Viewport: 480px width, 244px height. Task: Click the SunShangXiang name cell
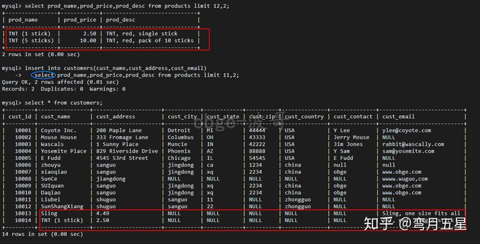point(62,207)
